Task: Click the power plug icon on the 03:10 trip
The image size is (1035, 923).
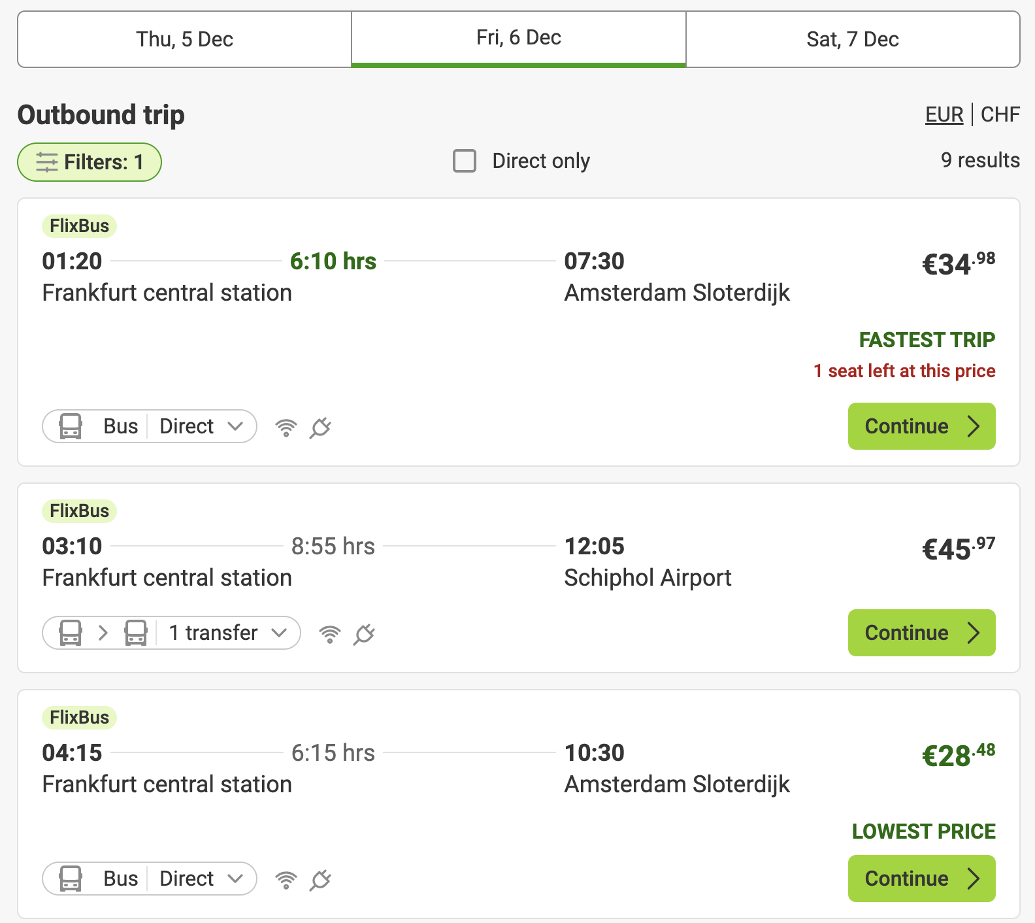Action: click(x=364, y=634)
